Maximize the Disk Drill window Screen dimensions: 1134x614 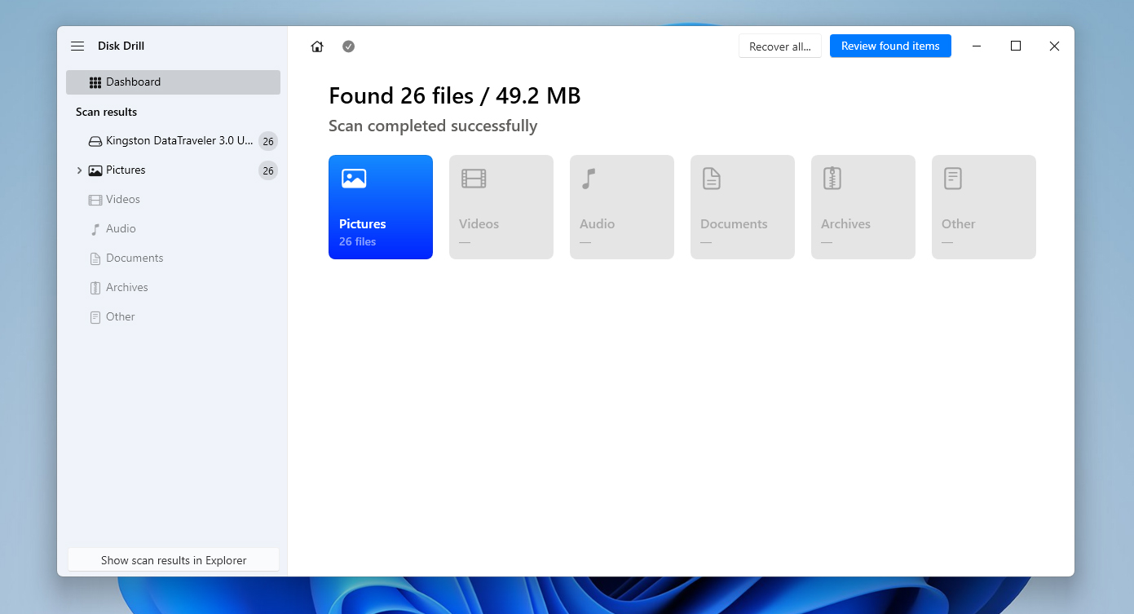tap(1016, 46)
